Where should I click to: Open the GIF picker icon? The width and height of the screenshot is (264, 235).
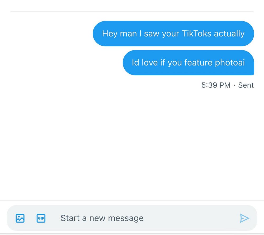[x=41, y=218]
